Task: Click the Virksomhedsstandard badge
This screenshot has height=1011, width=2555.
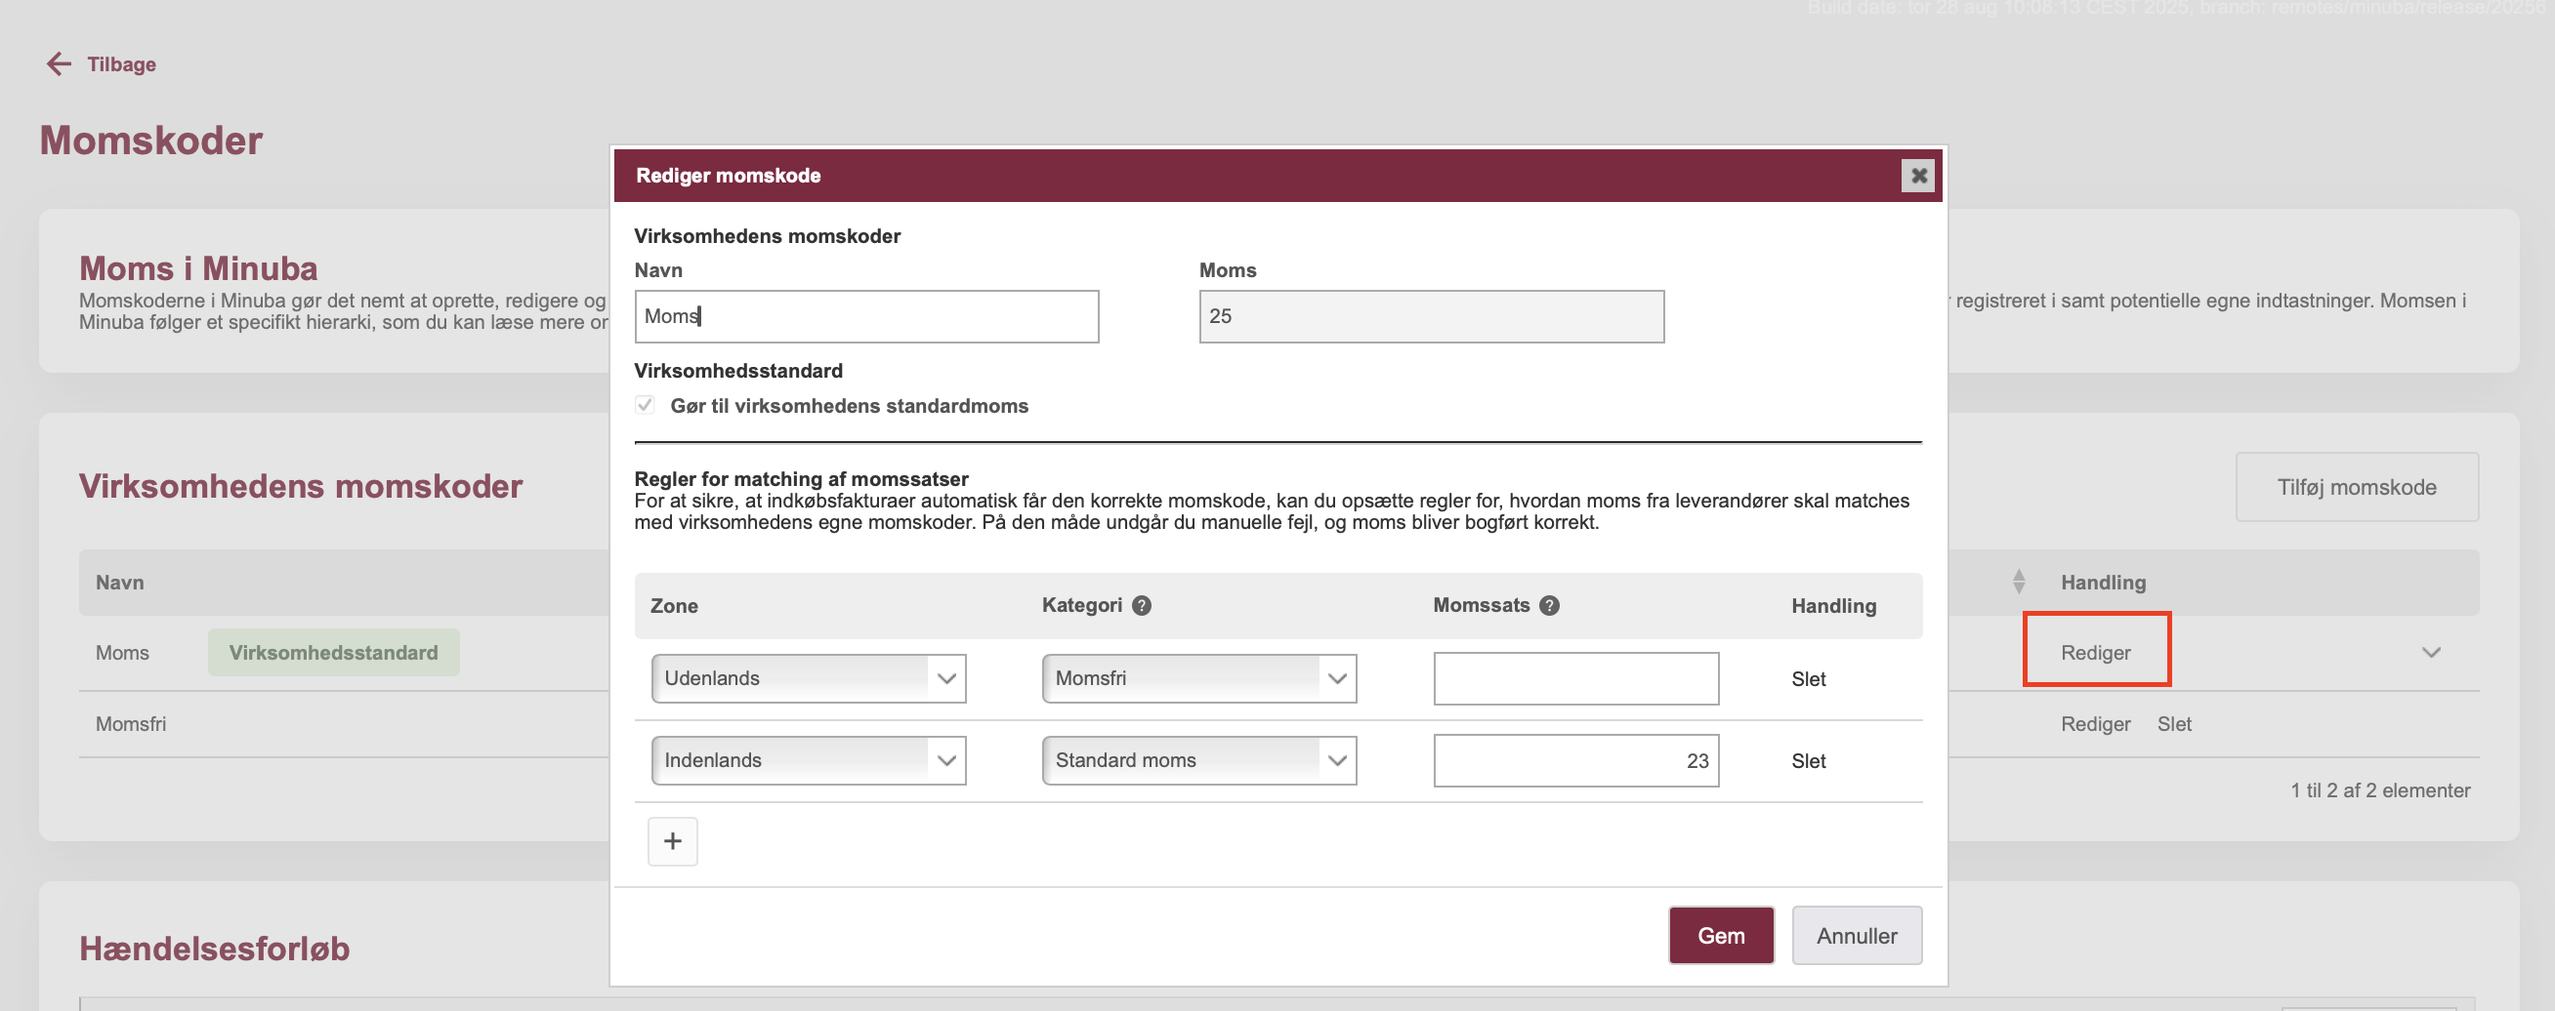Action: 333,652
